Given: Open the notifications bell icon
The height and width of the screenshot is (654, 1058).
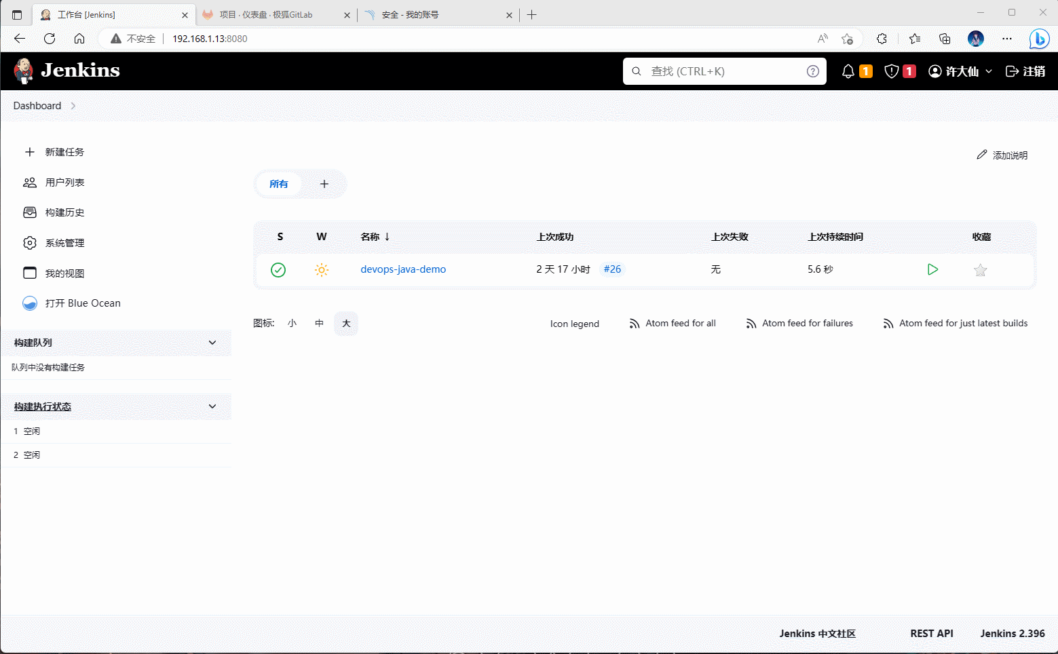Looking at the screenshot, I should pos(848,71).
